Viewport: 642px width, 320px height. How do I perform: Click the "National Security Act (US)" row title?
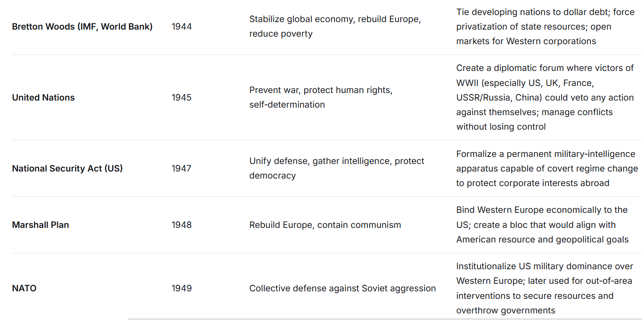point(67,168)
